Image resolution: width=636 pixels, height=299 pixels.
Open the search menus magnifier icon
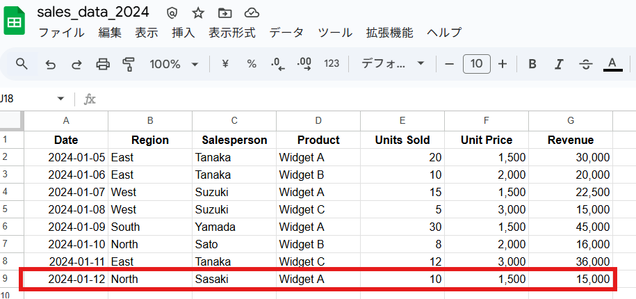tap(22, 64)
